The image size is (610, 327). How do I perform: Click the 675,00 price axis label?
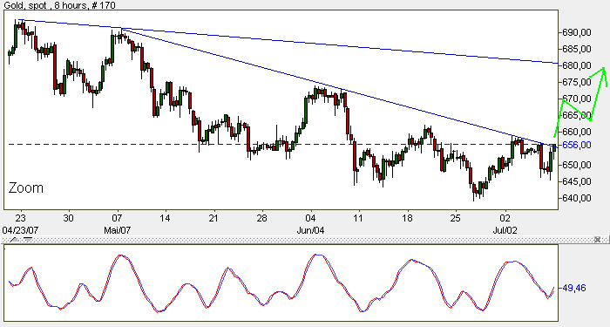tap(577, 82)
